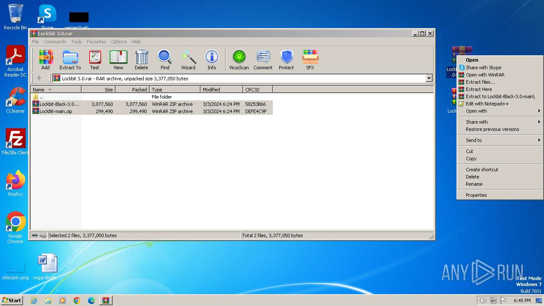Choose Open in the context menu

coord(500,60)
